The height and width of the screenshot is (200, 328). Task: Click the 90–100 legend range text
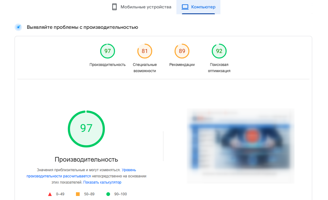click(x=121, y=194)
